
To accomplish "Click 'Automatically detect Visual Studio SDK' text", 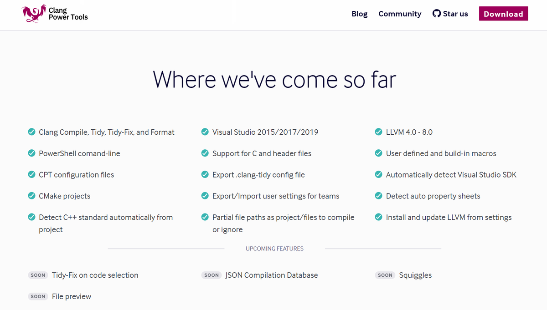I will pyautogui.click(x=451, y=175).
